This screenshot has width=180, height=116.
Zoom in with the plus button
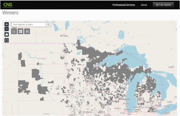pyautogui.click(x=6, y=24)
